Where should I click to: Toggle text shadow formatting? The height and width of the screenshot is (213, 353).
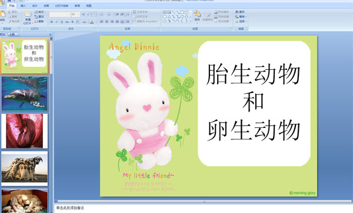(x=72, y=22)
